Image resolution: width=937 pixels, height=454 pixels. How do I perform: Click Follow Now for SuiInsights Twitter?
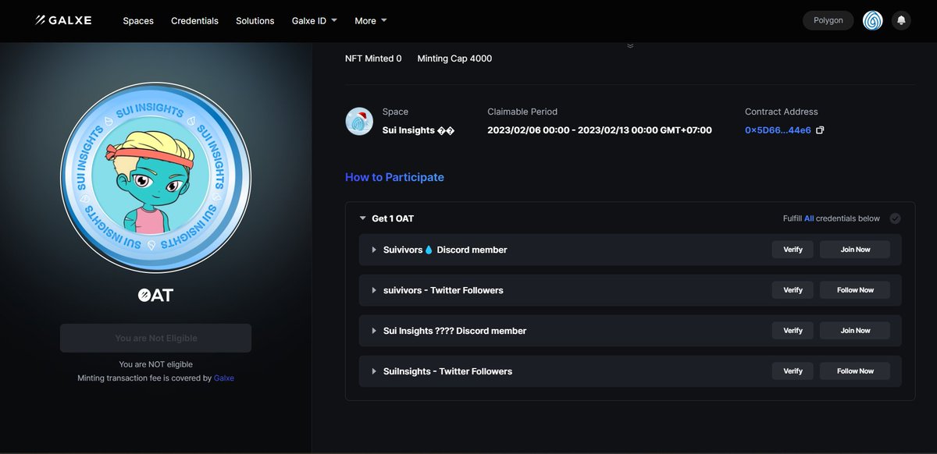click(x=855, y=371)
